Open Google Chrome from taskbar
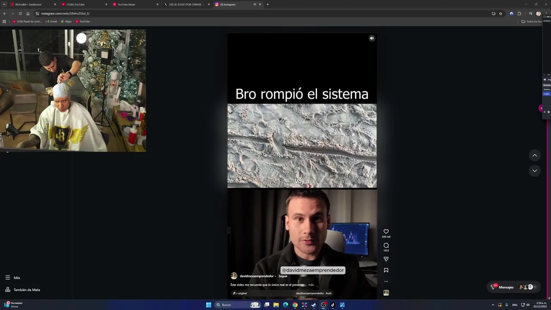 295,305
